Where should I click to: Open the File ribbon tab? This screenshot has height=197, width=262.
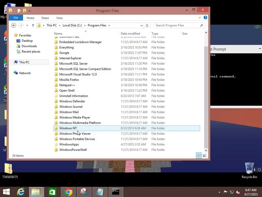pos(16,18)
